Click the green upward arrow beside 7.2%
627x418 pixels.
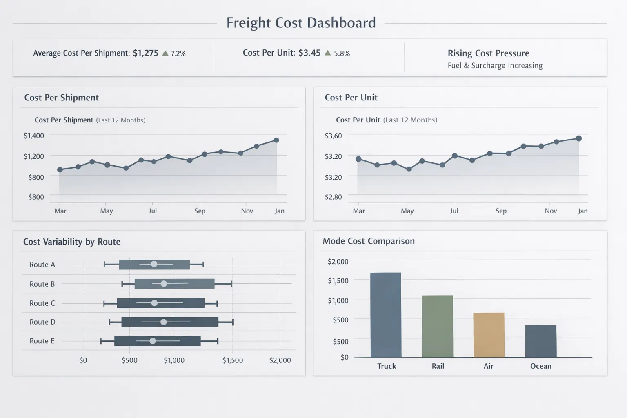click(165, 53)
